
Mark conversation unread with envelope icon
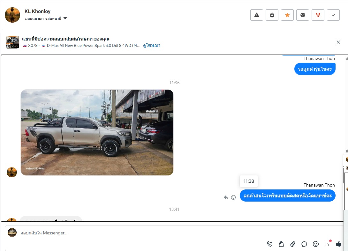tap(303, 15)
